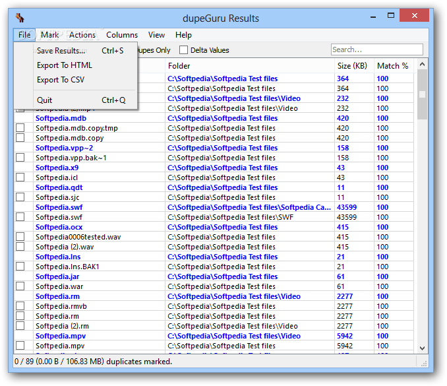Select the blue Softpedia.swf filename
Viewport: 447px width, 386px height.
(x=59, y=207)
